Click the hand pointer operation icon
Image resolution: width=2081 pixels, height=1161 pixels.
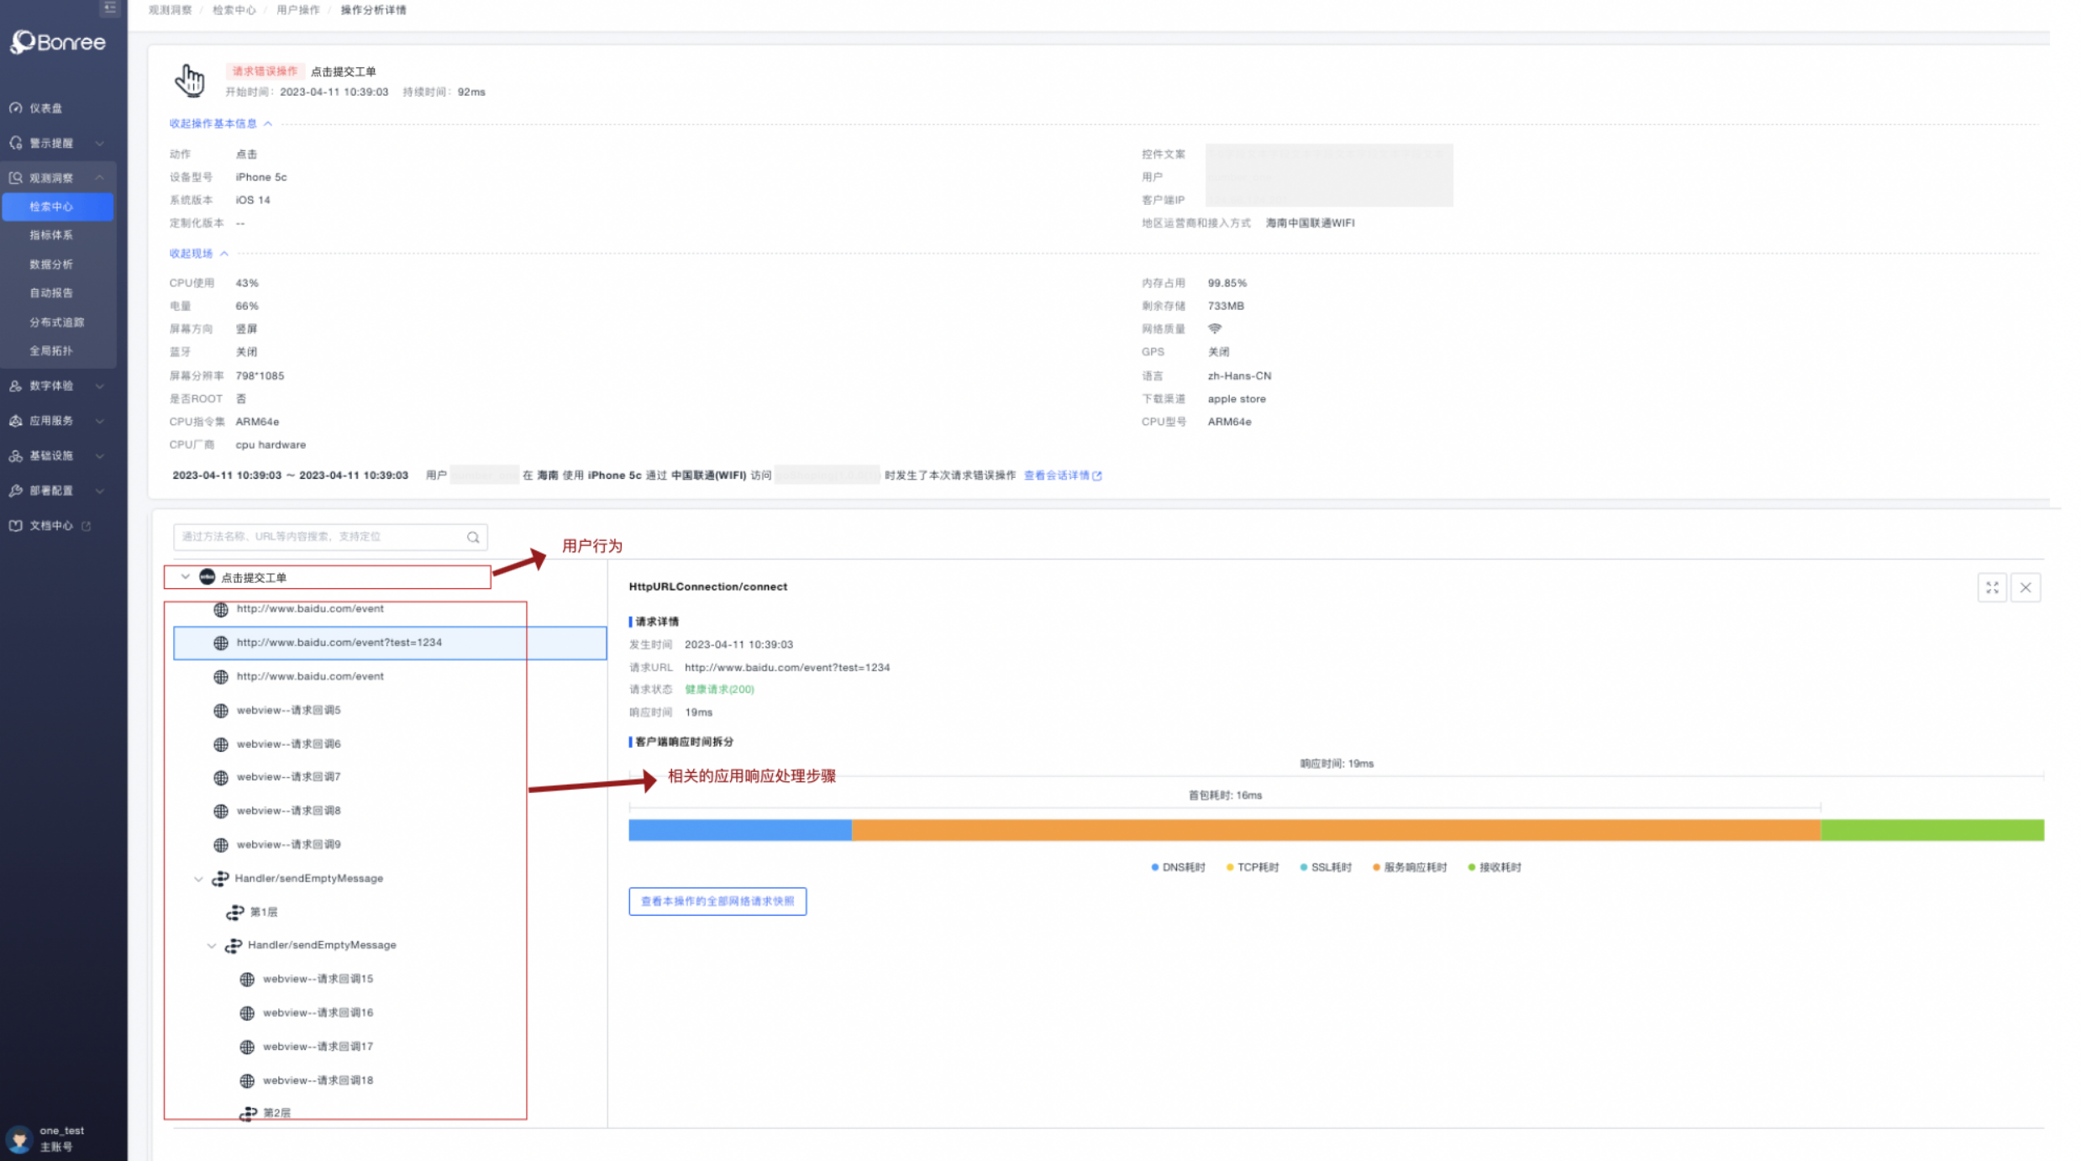[190, 81]
